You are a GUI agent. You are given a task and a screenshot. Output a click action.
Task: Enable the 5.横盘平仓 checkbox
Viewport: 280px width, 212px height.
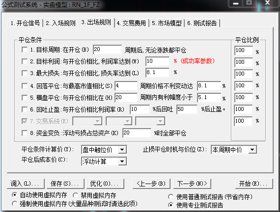coord(25,98)
